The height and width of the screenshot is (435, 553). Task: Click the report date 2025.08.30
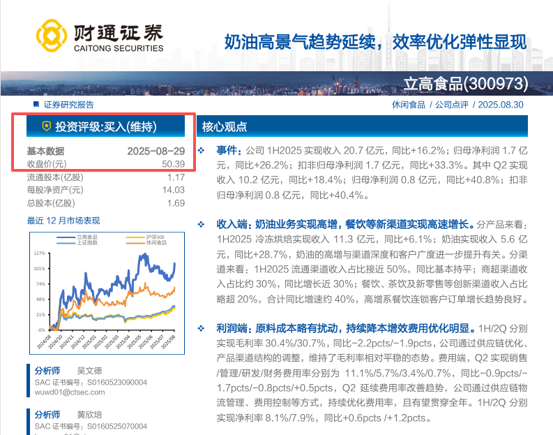click(501, 105)
